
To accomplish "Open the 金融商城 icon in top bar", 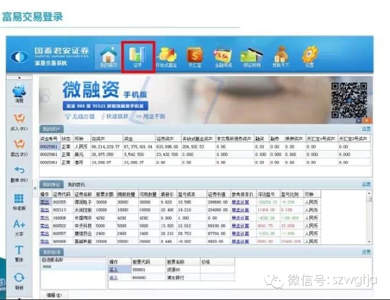I will (223, 58).
